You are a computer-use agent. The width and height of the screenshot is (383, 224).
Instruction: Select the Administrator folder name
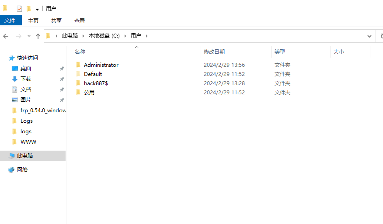coord(101,65)
